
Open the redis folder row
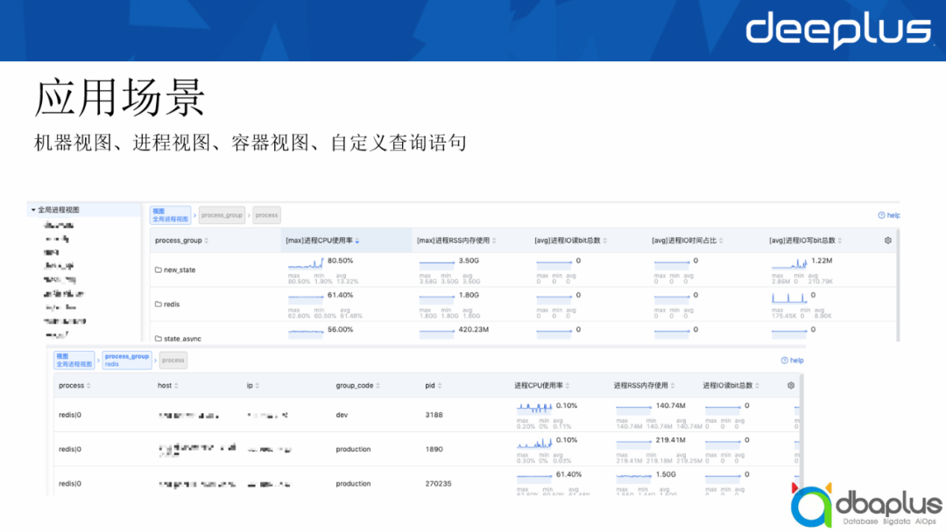(x=167, y=304)
